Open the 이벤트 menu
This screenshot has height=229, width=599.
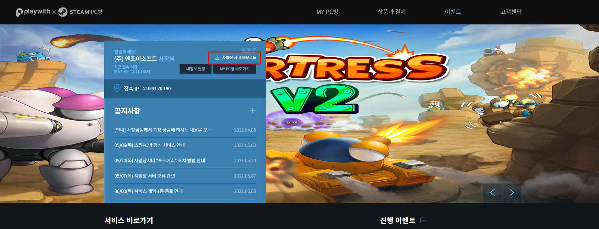(453, 12)
